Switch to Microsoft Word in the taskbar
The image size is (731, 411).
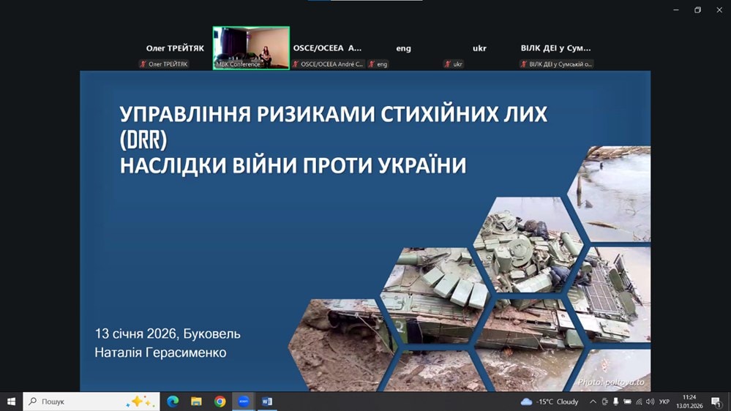[x=267, y=401]
